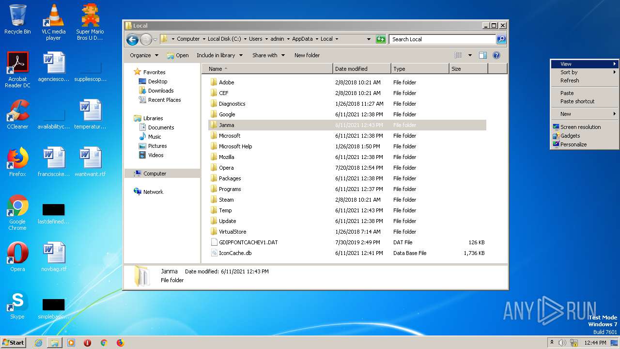
Task: Select Desktop under Favorites
Action: point(157,81)
